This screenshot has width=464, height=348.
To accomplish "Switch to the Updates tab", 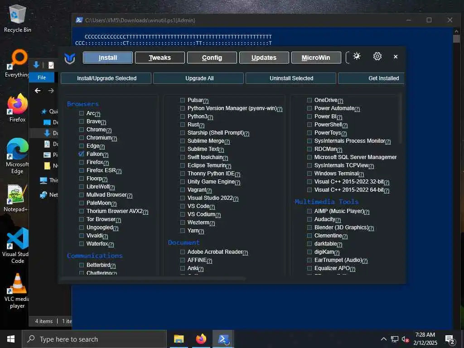I will pyautogui.click(x=264, y=58).
